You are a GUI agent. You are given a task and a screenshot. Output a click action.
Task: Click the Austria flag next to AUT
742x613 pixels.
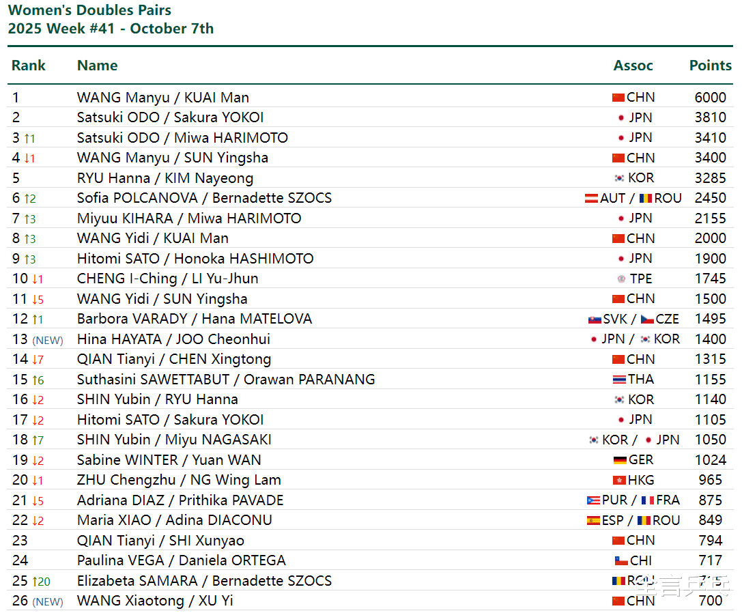592,199
